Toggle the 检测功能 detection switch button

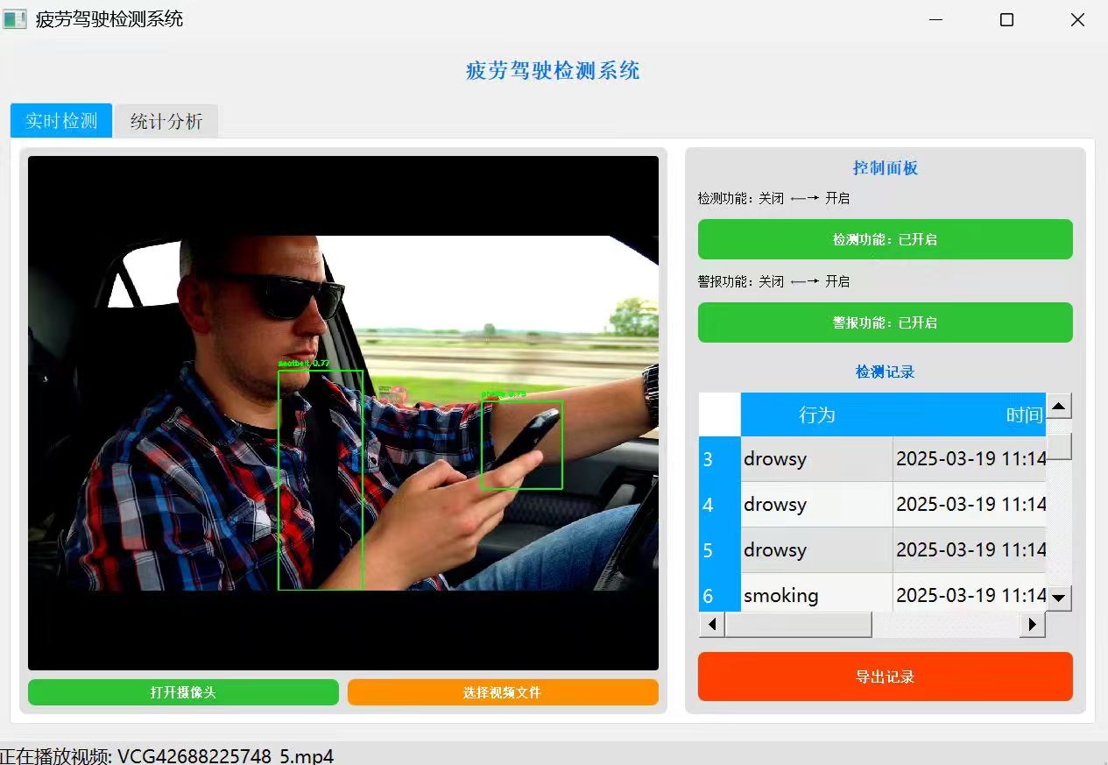point(885,239)
